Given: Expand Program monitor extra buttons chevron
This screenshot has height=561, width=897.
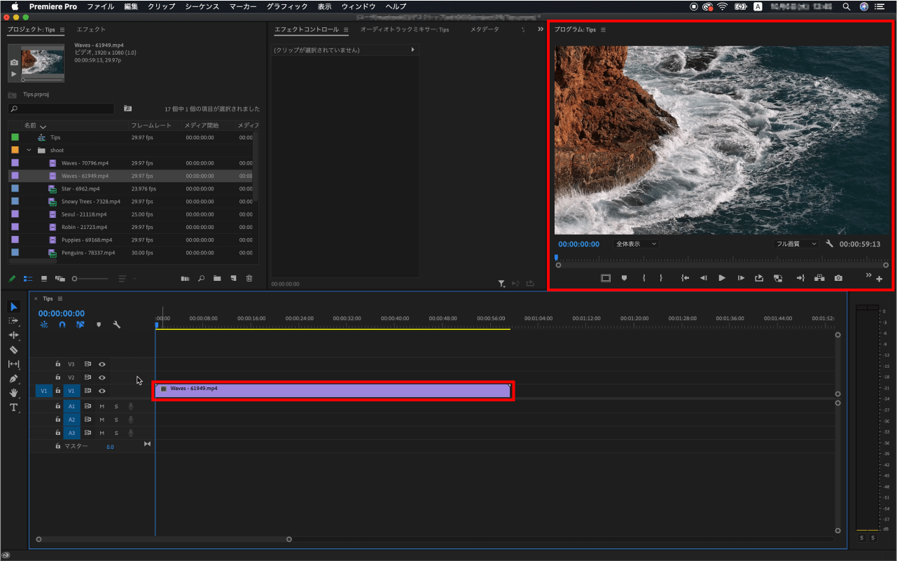Looking at the screenshot, I should pyautogui.click(x=868, y=275).
